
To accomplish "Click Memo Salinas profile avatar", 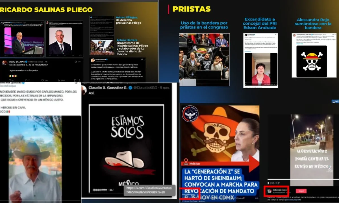I will click(x=5, y=63).
